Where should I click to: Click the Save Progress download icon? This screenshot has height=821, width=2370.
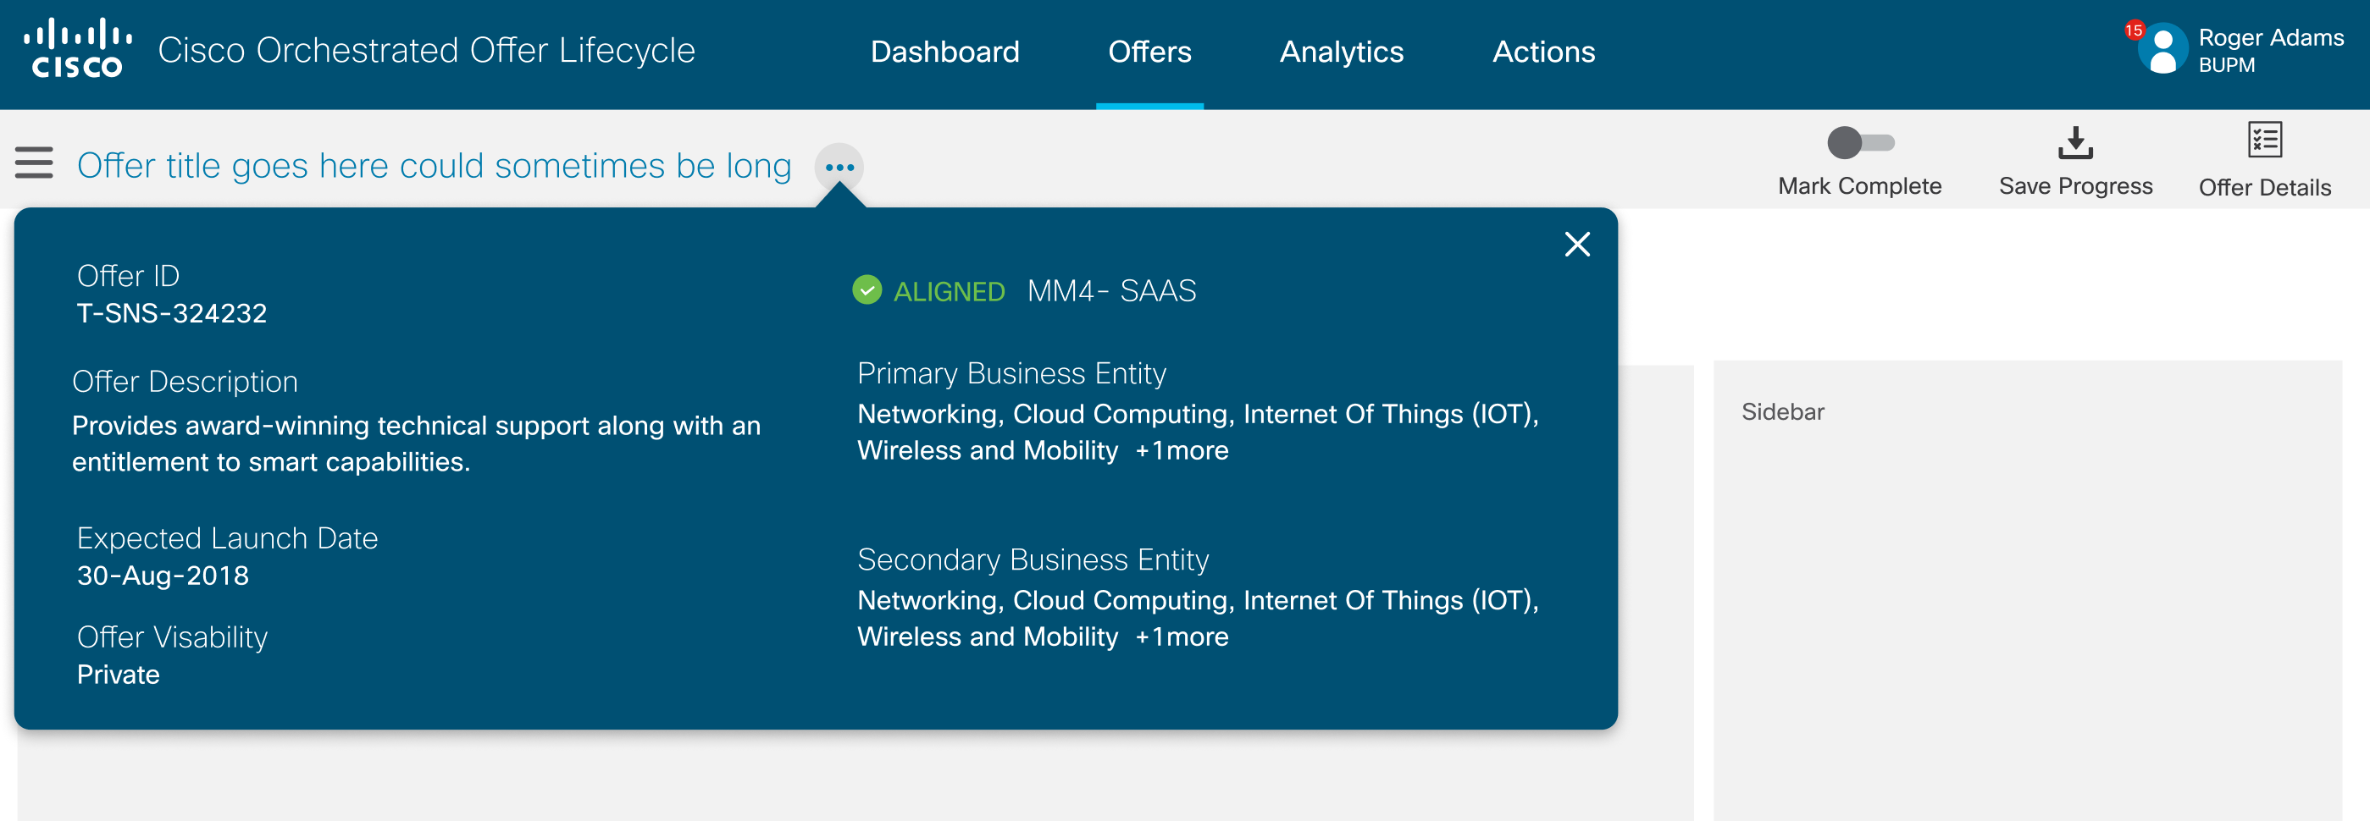(2074, 142)
